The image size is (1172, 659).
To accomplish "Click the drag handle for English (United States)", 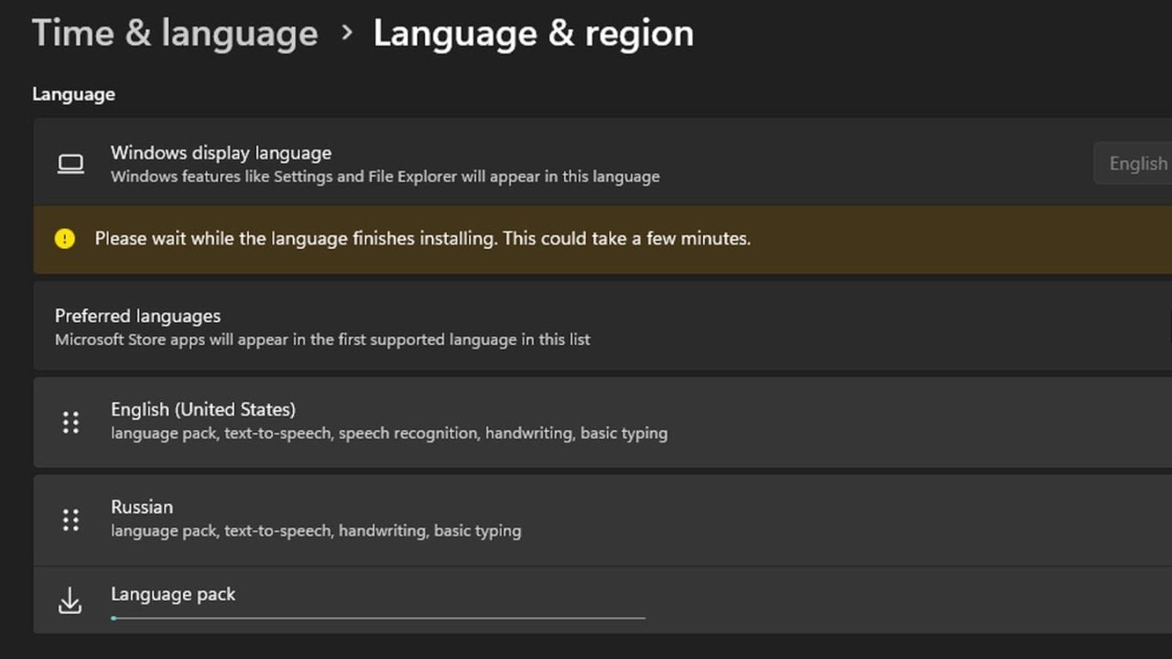I will (x=71, y=422).
